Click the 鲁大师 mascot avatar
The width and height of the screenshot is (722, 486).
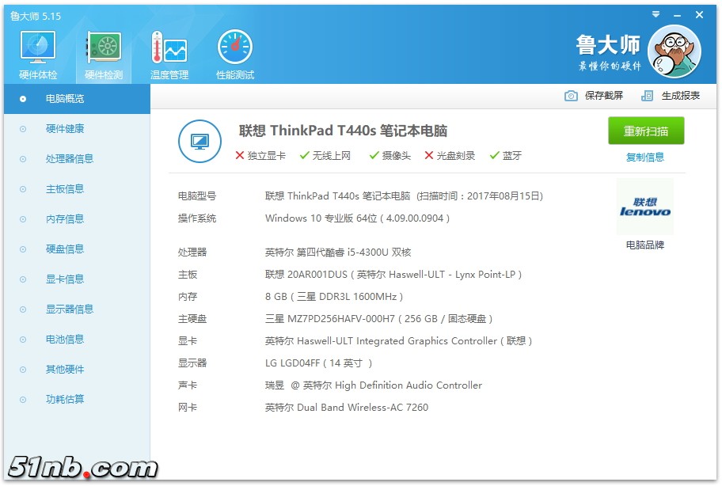click(x=674, y=51)
